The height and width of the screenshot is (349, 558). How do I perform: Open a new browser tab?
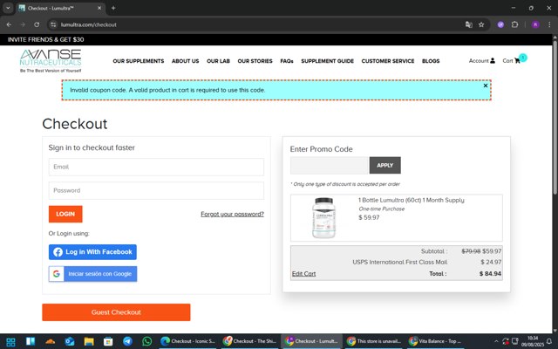pos(113,8)
